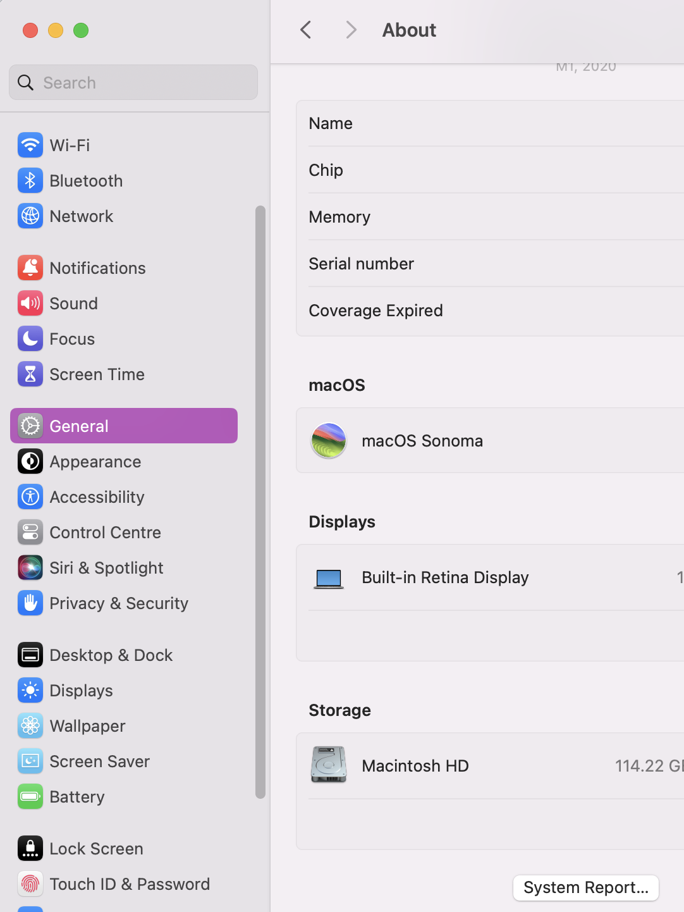
Task: Select Screen Time label in sidebar
Action: (97, 374)
